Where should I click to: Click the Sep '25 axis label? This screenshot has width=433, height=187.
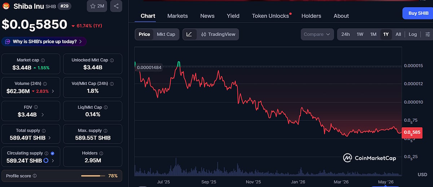point(208,182)
